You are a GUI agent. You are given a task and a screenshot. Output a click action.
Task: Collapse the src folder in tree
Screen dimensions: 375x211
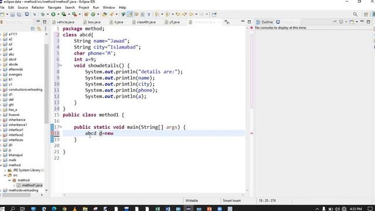pyautogui.click(x=5, y=175)
